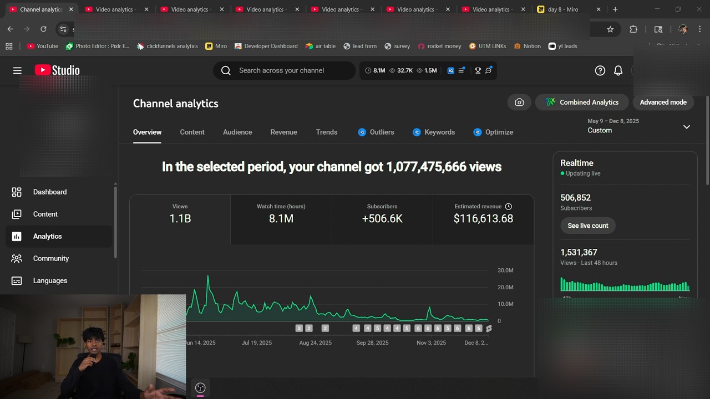The width and height of the screenshot is (710, 399).
Task: Click the watch time 8.1M stat in top bar
Action: coord(376,70)
